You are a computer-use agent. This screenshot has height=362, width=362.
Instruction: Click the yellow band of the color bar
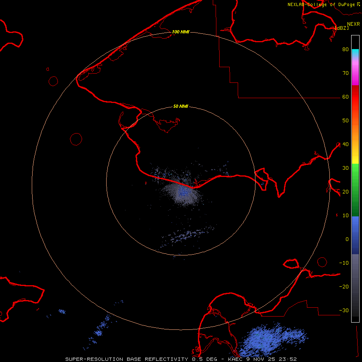point(355,157)
